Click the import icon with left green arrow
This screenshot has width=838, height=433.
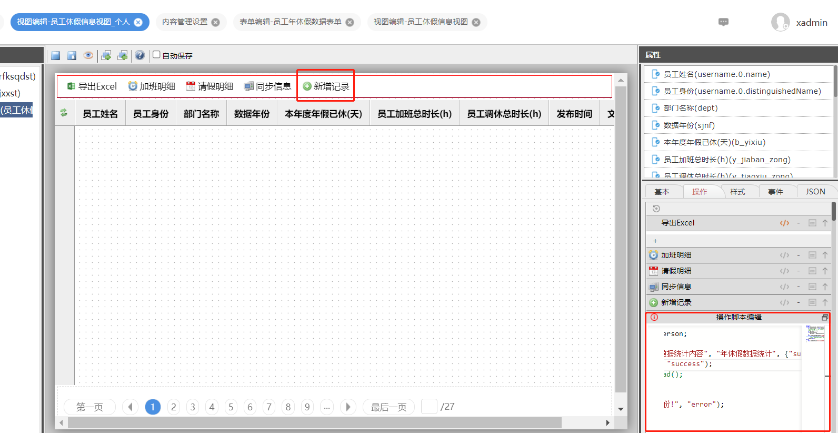click(123, 55)
